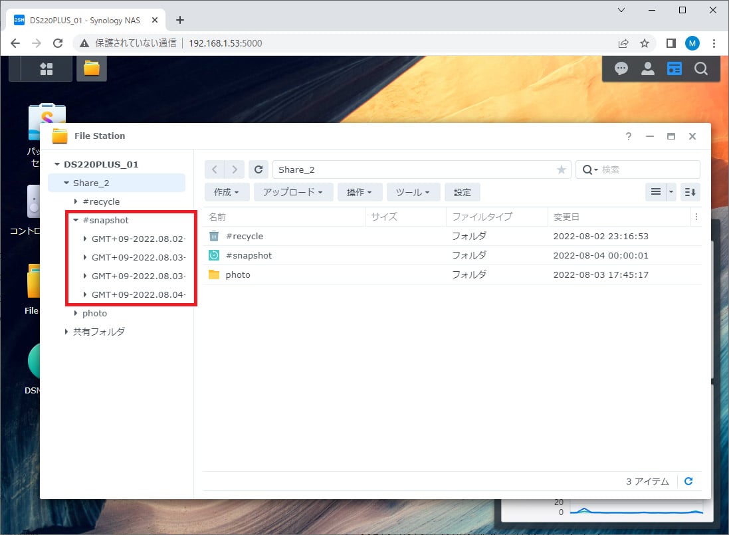The height and width of the screenshot is (535, 729).
Task: Click 2022-08-04 00:00:01 date cell
Action: (601, 255)
